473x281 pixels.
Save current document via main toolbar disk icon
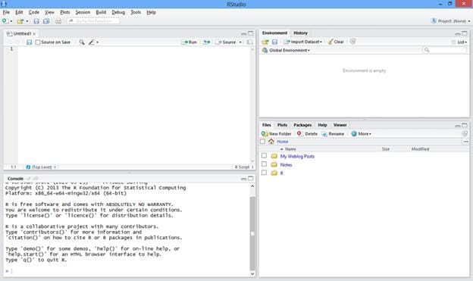(x=36, y=21)
